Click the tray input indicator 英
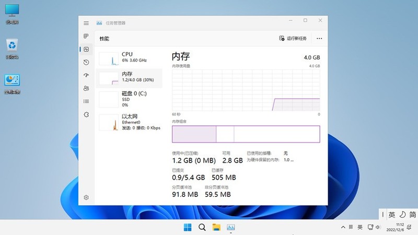 click(x=360, y=227)
